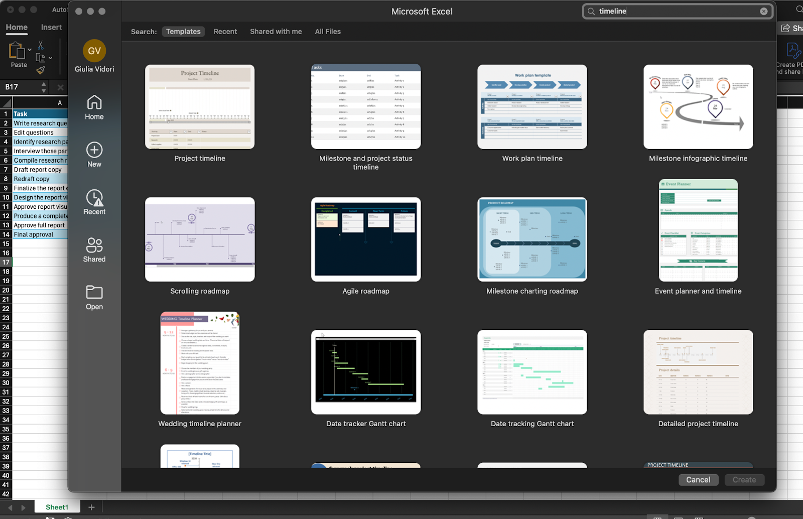
Task: Click in the timeline search field
Action: tap(678, 11)
